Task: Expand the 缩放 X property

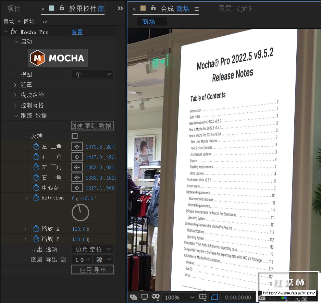Action: (25, 229)
